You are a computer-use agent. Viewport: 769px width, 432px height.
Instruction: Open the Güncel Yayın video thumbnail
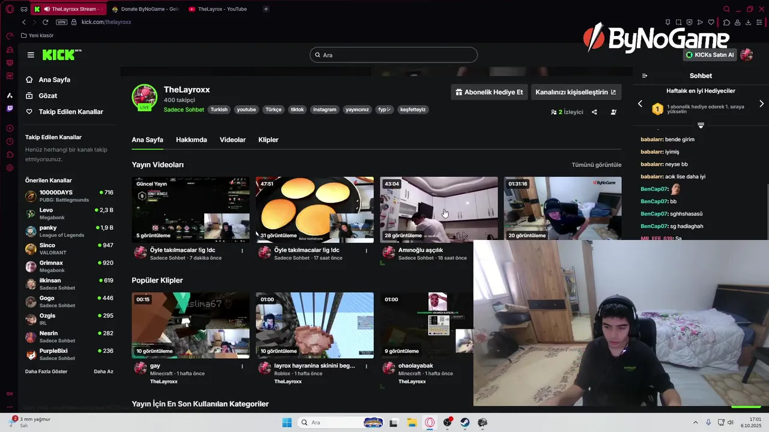[190, 209]
